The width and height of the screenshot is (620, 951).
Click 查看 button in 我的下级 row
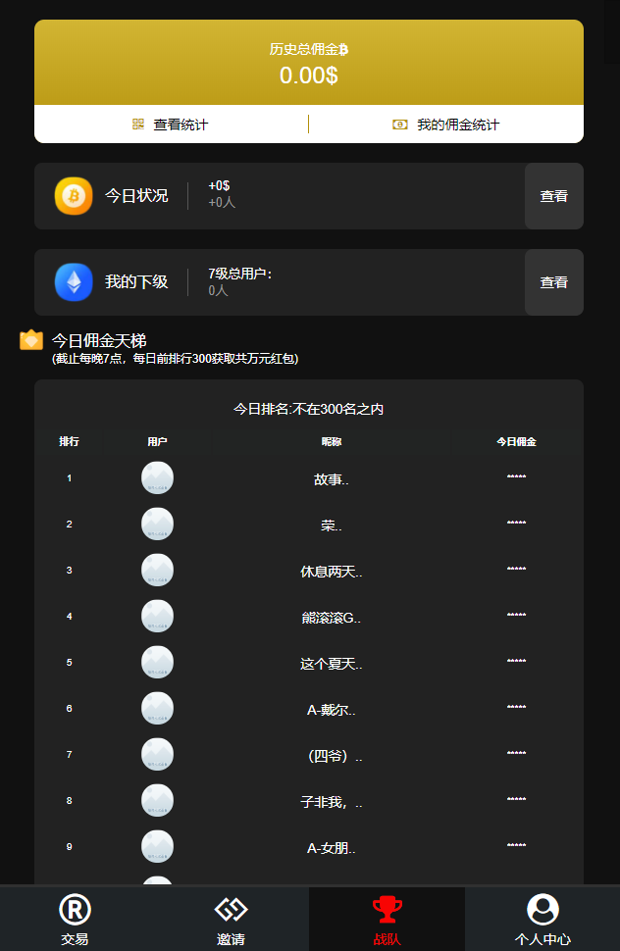click(x=554, y=282)
